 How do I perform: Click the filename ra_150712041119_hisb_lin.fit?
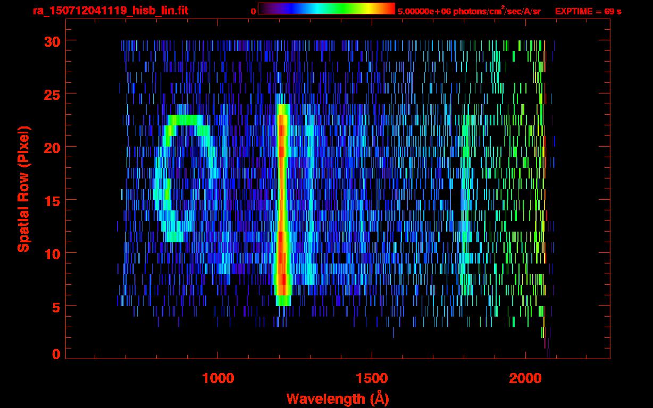110,11
